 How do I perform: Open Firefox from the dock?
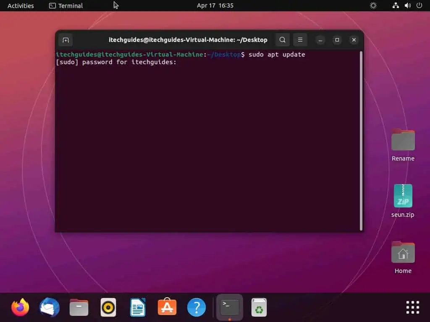[20, 307]
